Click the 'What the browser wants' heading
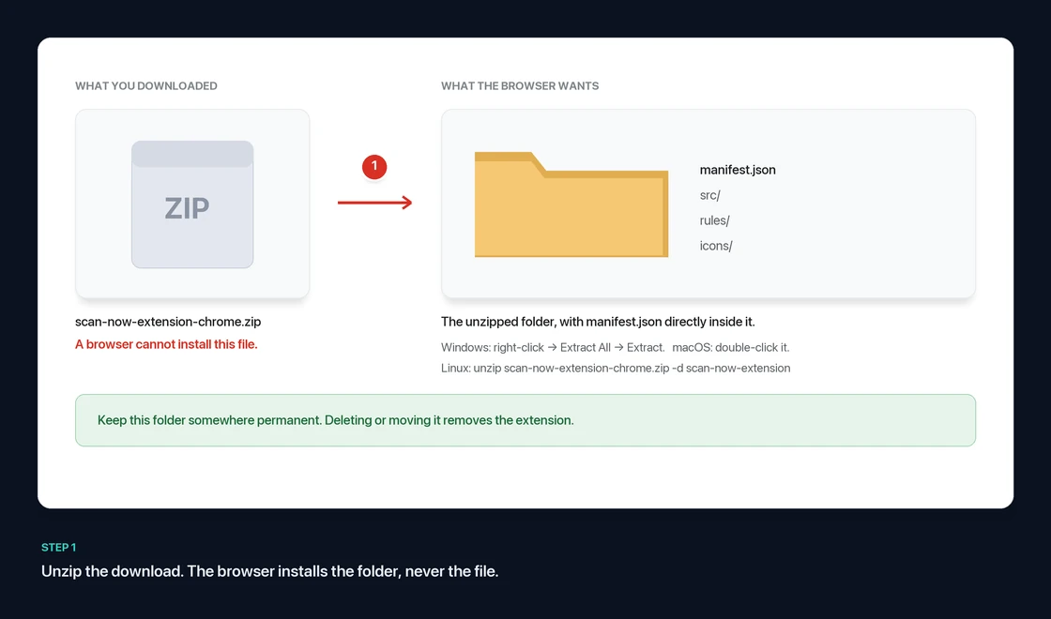 pyautogui.click(x=520, y=85)
